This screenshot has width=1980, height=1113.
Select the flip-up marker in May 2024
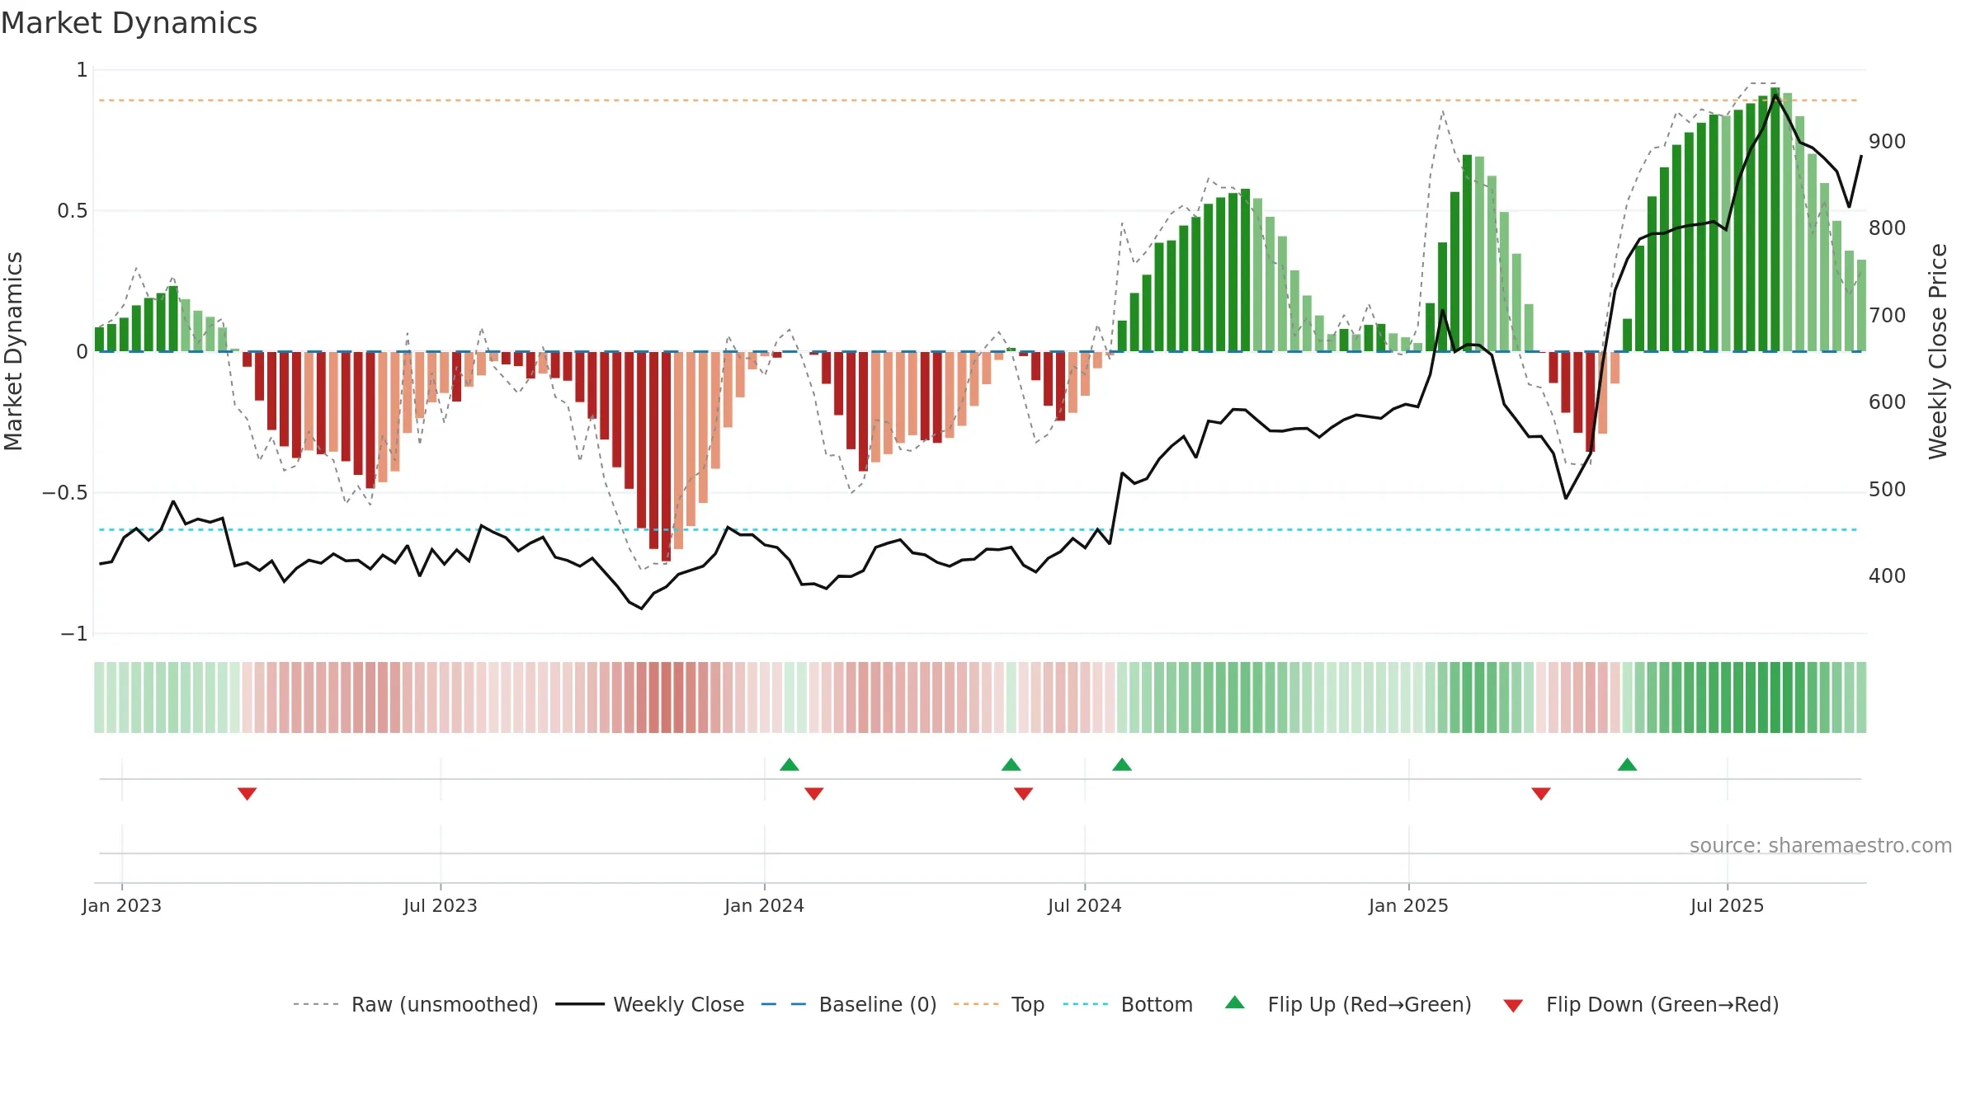pos(1011,764)
